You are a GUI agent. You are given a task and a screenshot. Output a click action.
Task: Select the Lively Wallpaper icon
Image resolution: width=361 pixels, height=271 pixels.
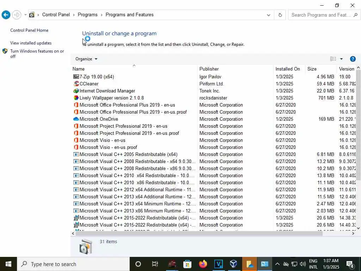[x=76, y=98]
